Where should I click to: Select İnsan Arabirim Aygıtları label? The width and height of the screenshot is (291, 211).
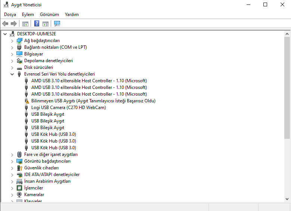(47, 181)
